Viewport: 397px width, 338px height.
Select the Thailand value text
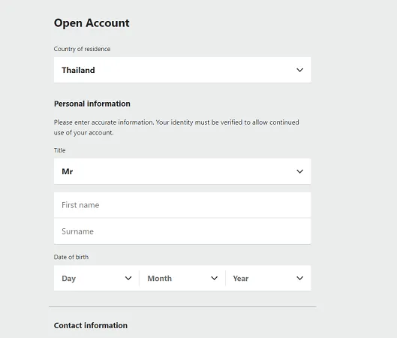[x=78, y=70]
